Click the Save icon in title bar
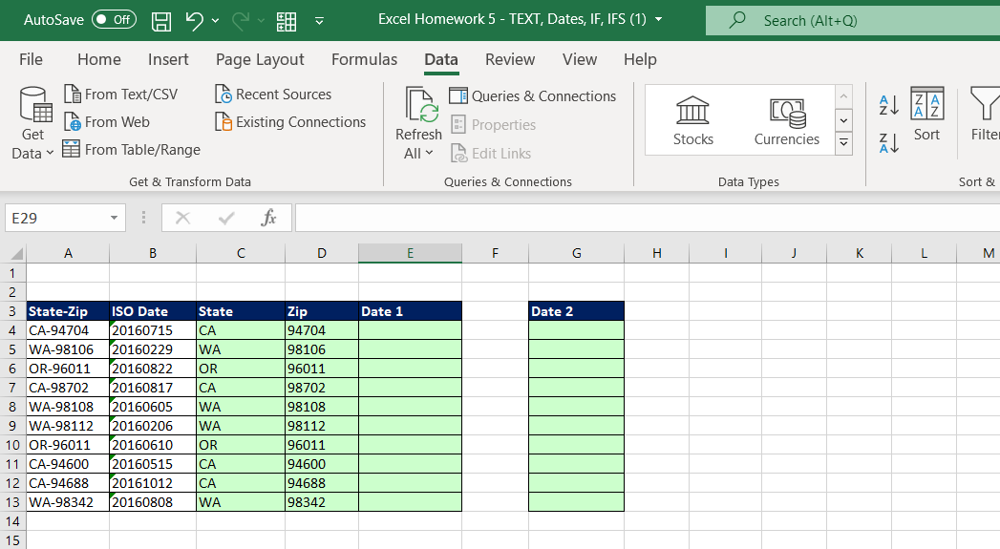The width and height of the screenshot is (1000, 549). click(161, 20)
